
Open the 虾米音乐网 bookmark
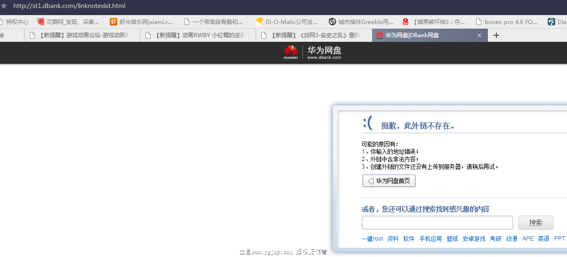pyautogui.click(x=141, y=22)
